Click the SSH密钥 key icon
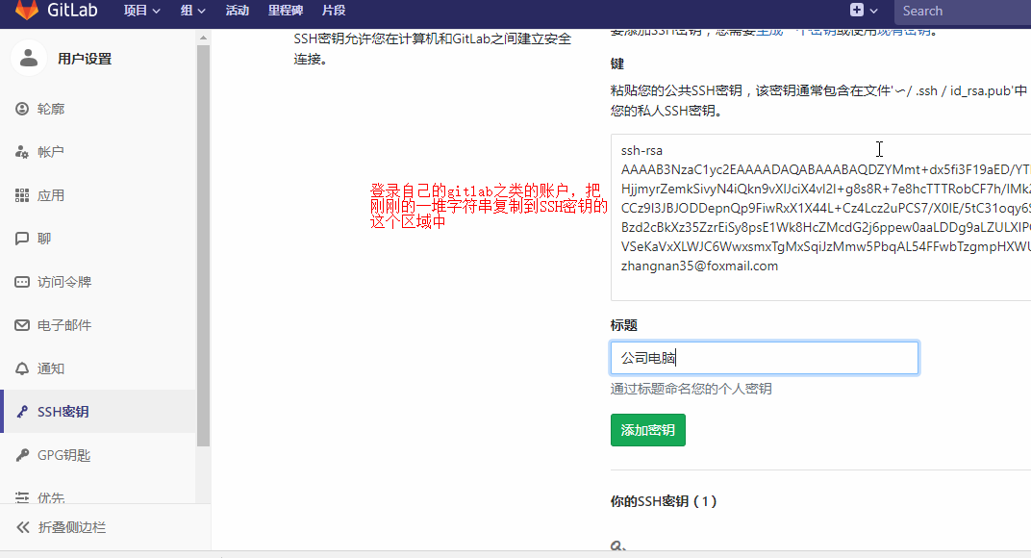 pos(22,412)
